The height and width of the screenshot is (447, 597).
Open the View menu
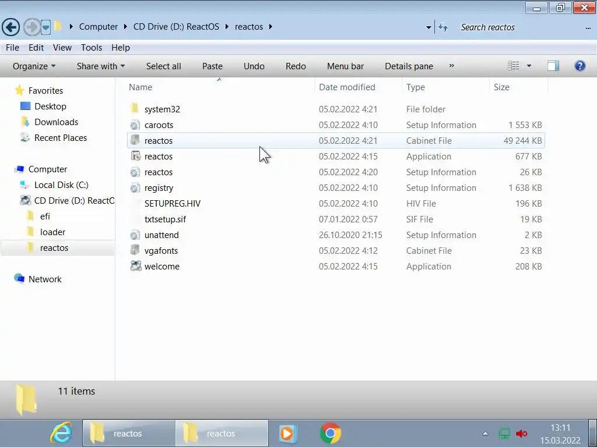tap(62, 48)
